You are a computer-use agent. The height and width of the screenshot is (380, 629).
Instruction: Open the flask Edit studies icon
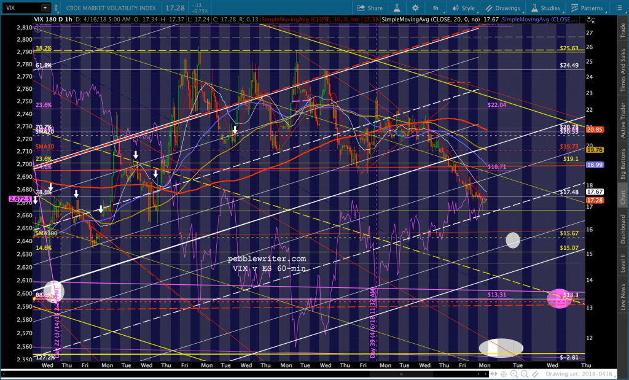tap(397, 7)
